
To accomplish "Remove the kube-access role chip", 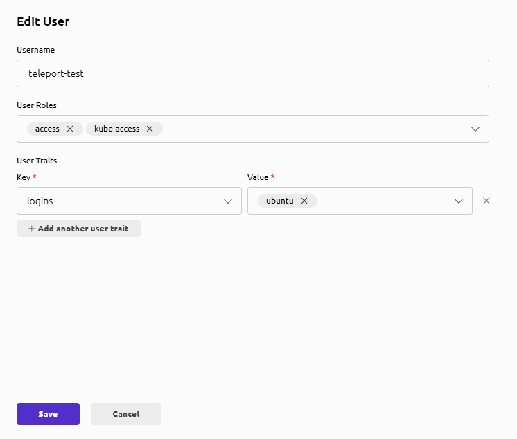I will coord(150,129).
